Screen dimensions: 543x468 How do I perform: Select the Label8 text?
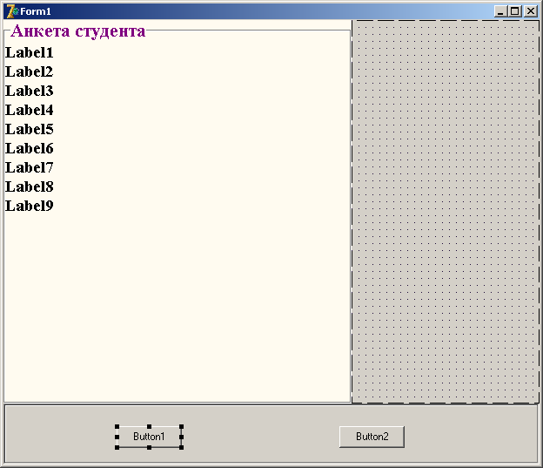(30, 187)
